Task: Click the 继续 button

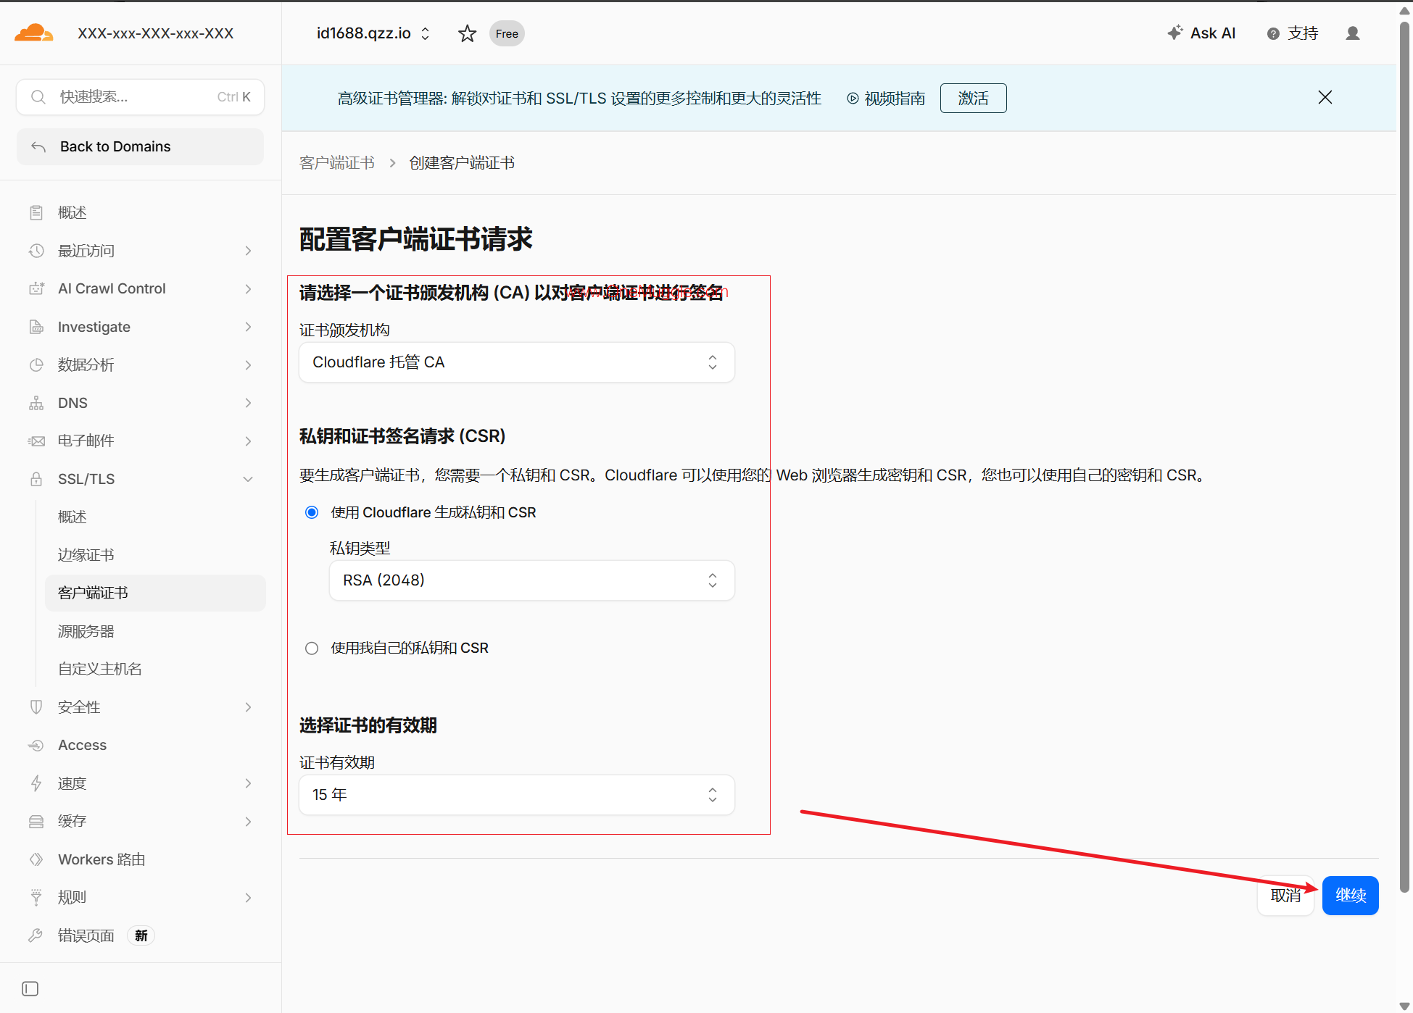Action: point(1350,896)
